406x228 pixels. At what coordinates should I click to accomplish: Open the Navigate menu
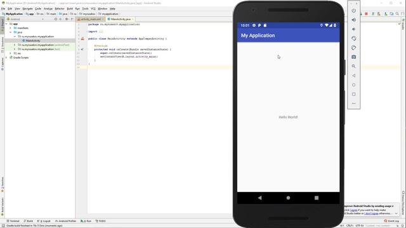click(27, 8)
